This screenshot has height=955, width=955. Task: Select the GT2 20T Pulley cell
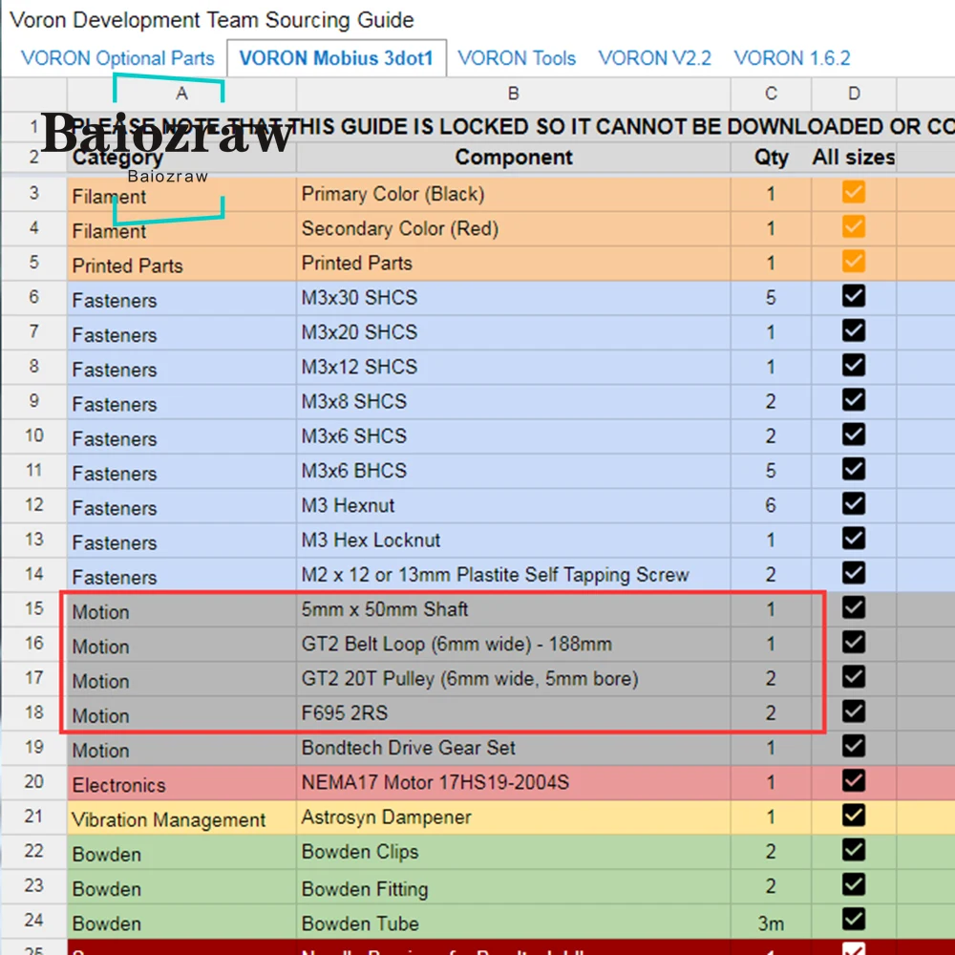[514, 679]
